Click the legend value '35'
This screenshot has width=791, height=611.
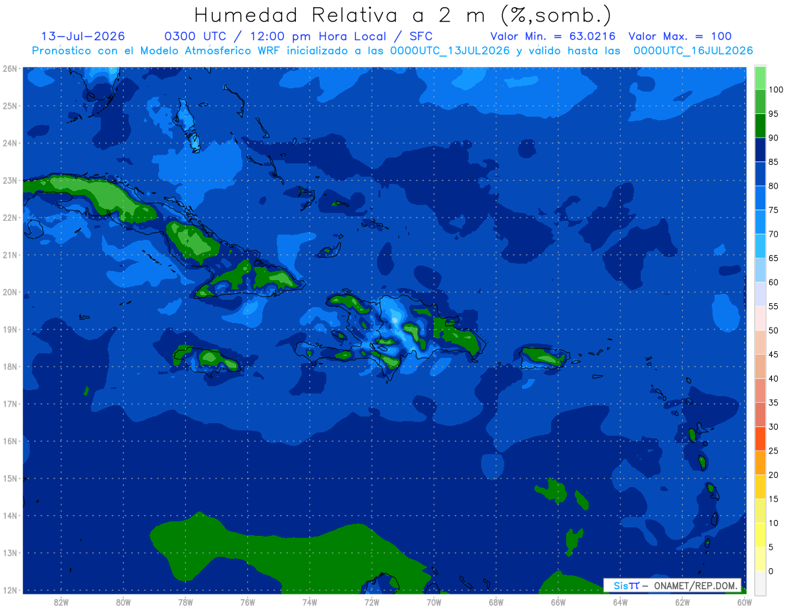(x=773, y=403)
